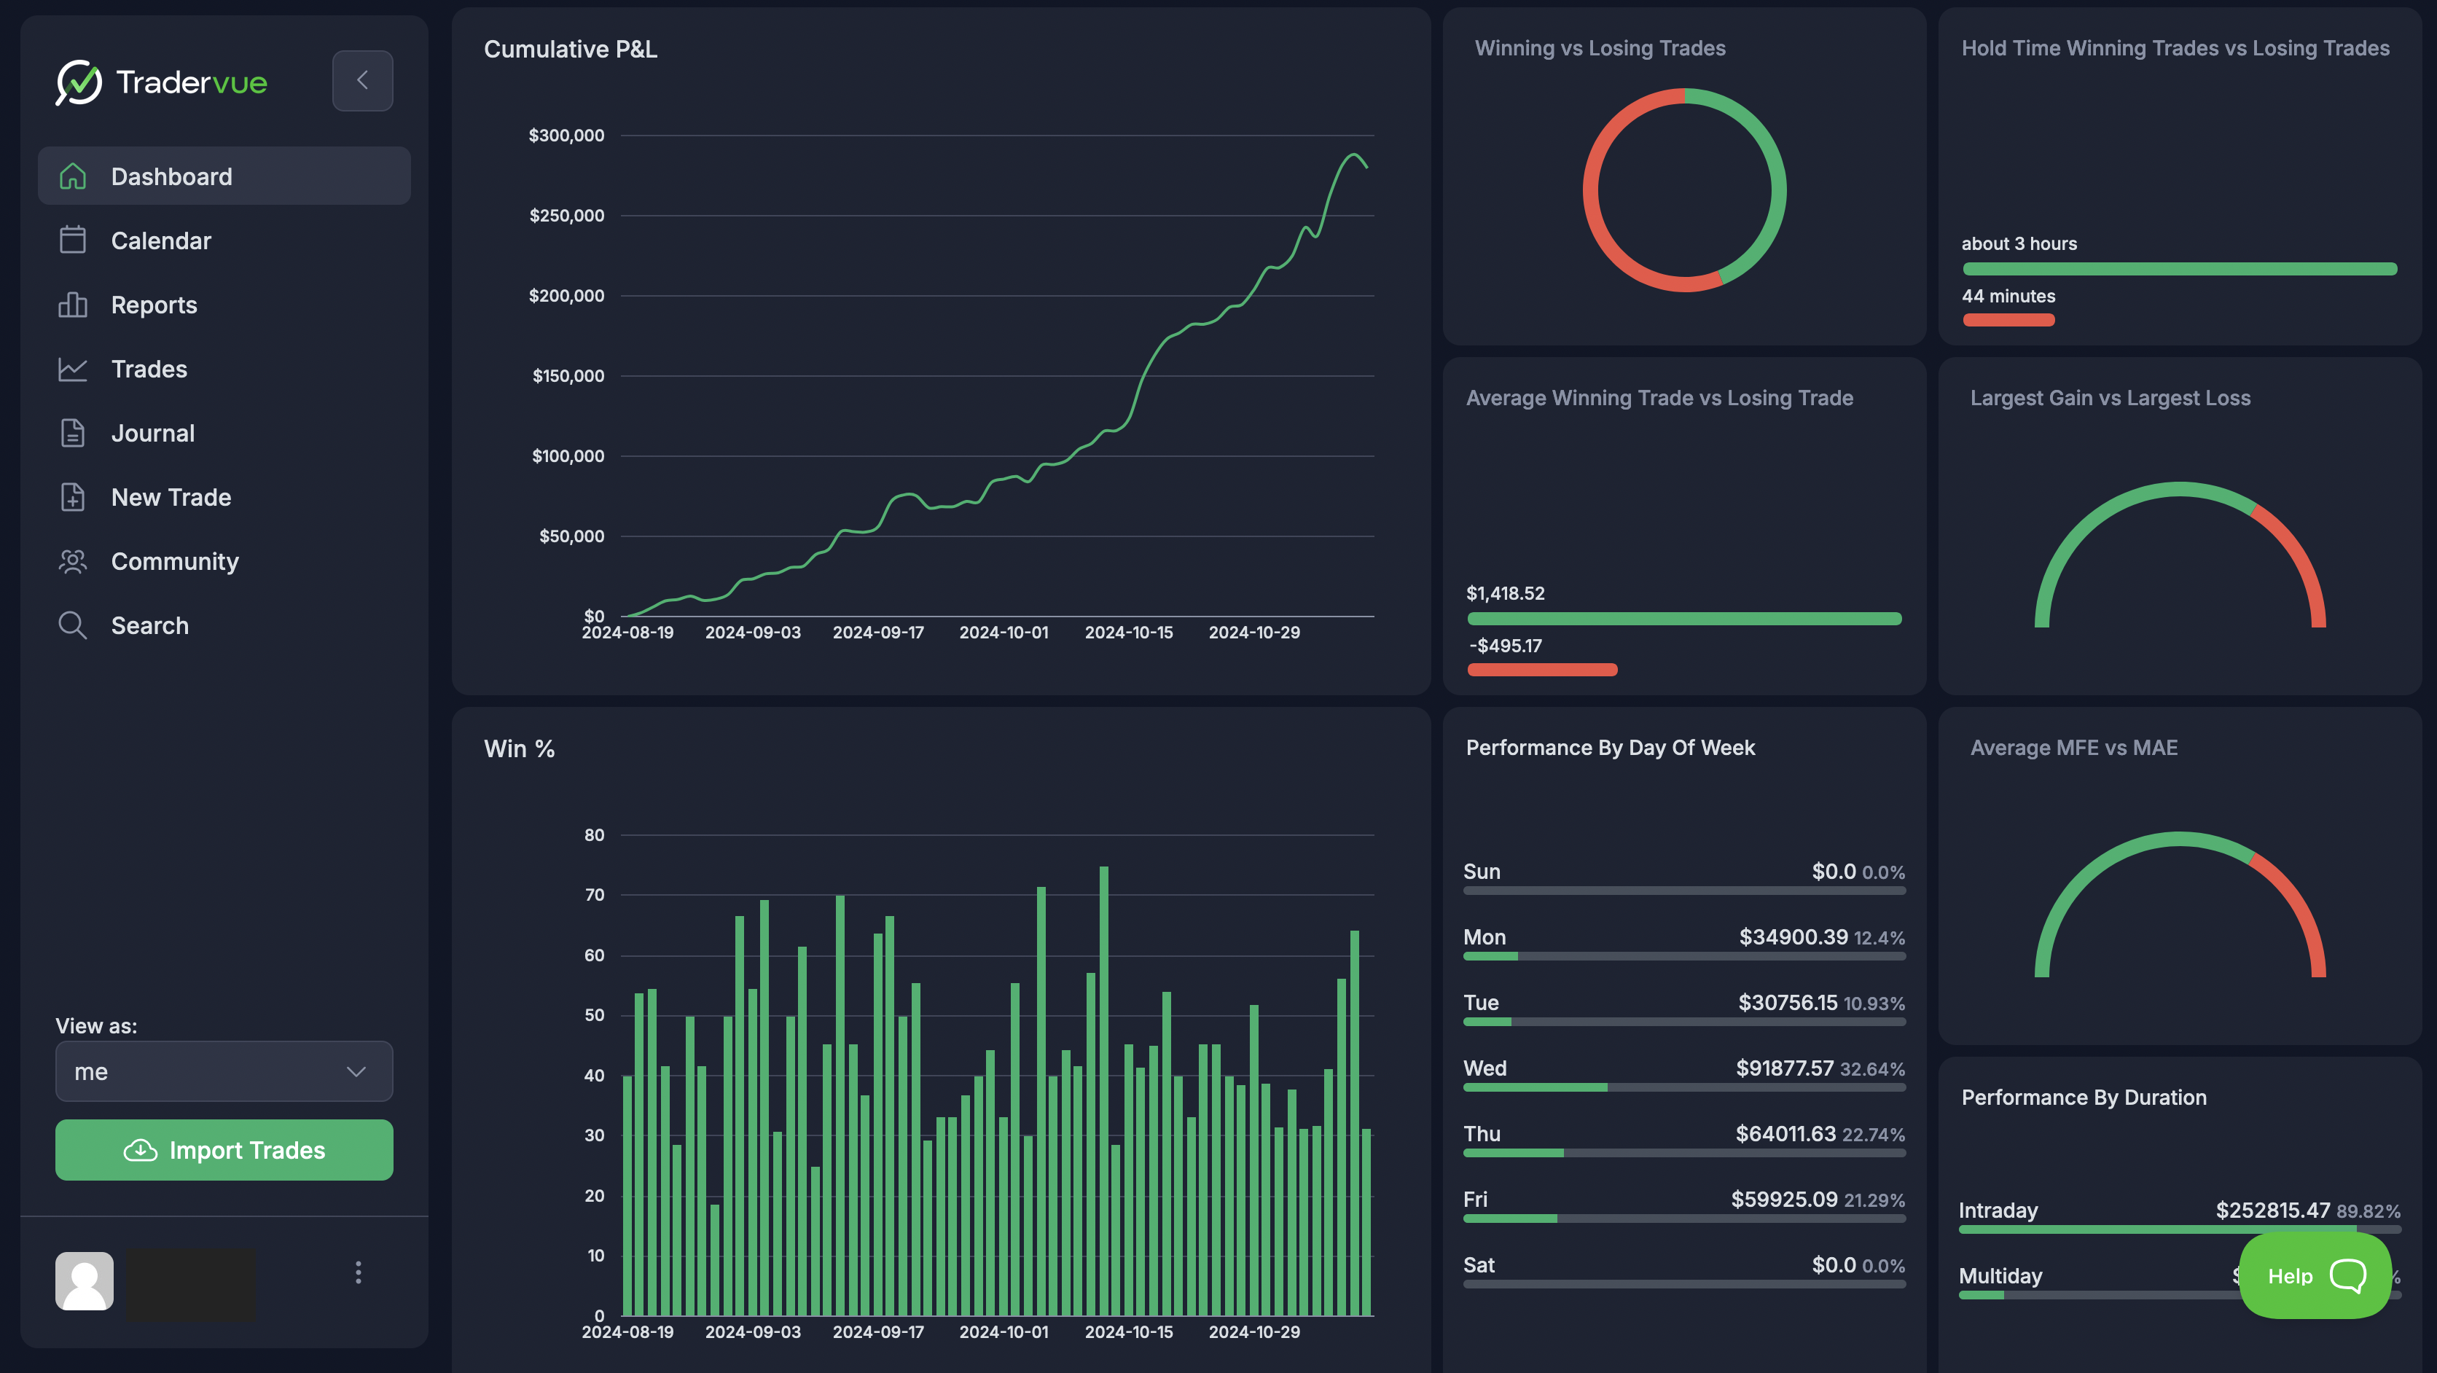Click the New Trade file-plus icon
2437x1373 pixels.
point(73,497)
